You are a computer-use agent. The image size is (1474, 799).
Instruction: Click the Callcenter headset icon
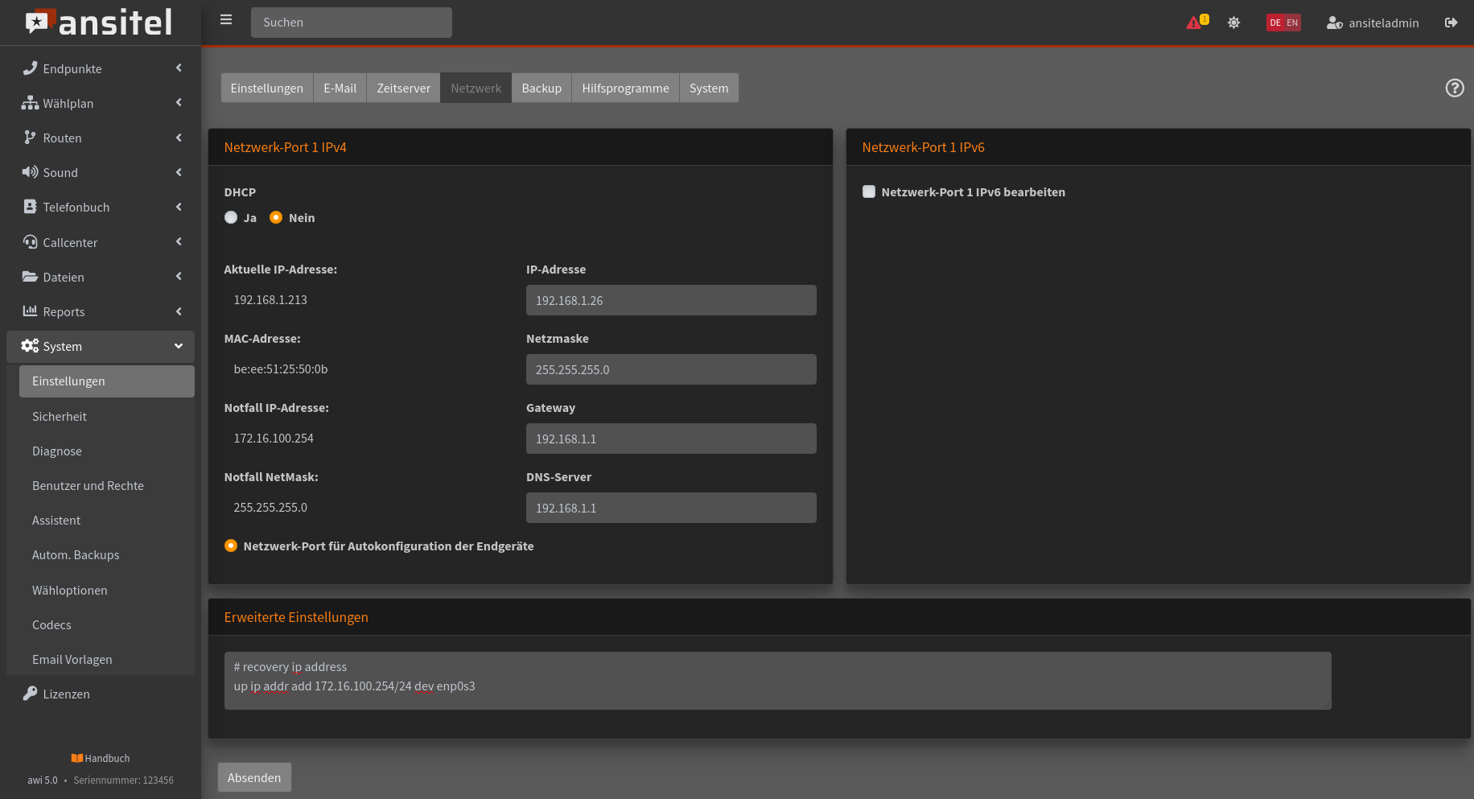click(x=30, y=242)
